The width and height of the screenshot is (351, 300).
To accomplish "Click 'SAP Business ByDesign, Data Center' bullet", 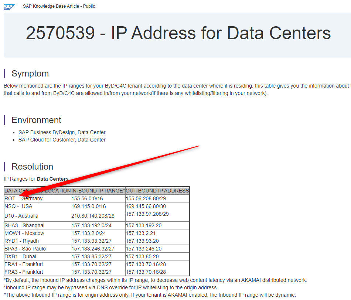I will point(62,132).
